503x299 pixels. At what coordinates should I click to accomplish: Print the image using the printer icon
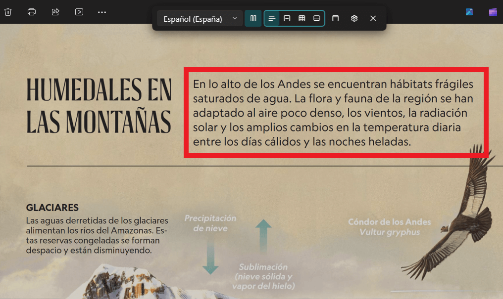tap(32, 12)
